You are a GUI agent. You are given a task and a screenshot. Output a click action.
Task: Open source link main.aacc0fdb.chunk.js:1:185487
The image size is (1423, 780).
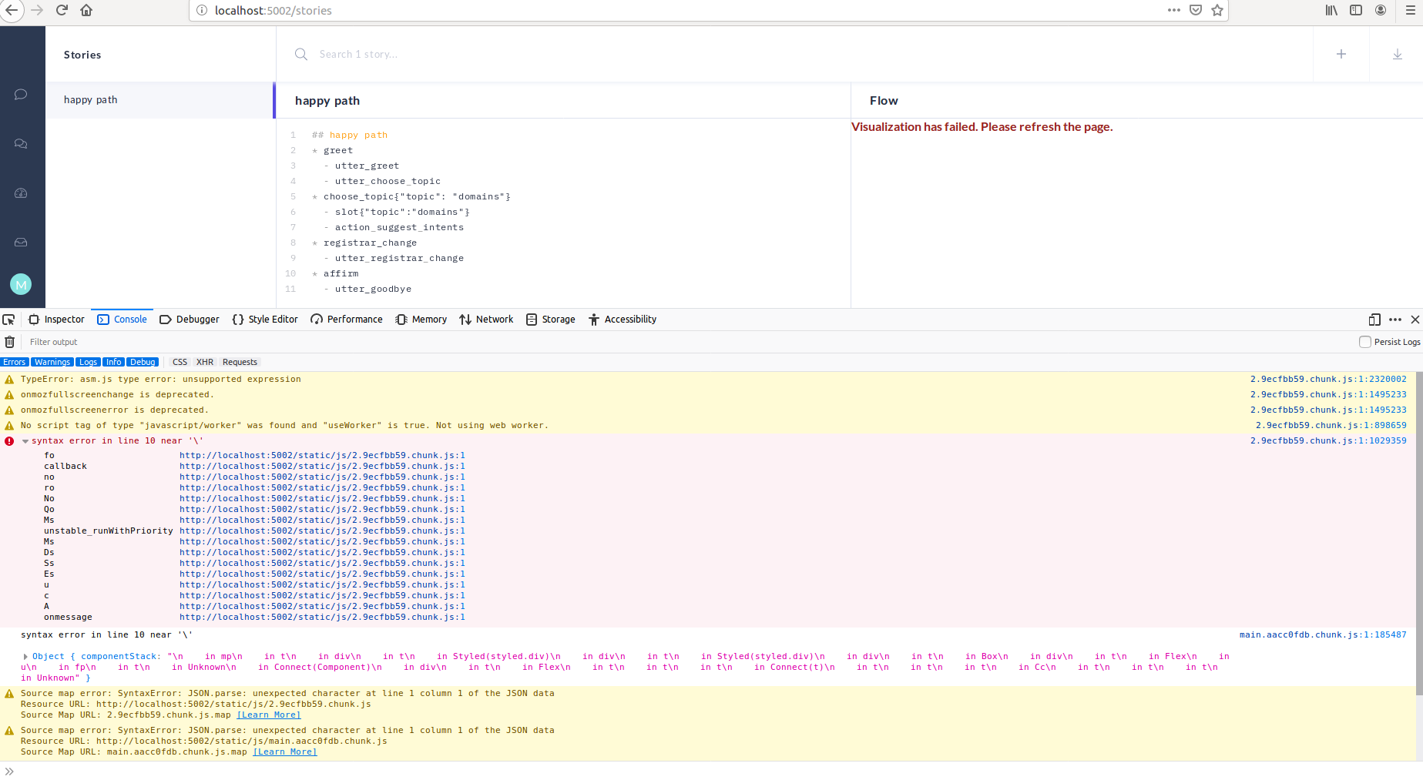(1323, 635)
